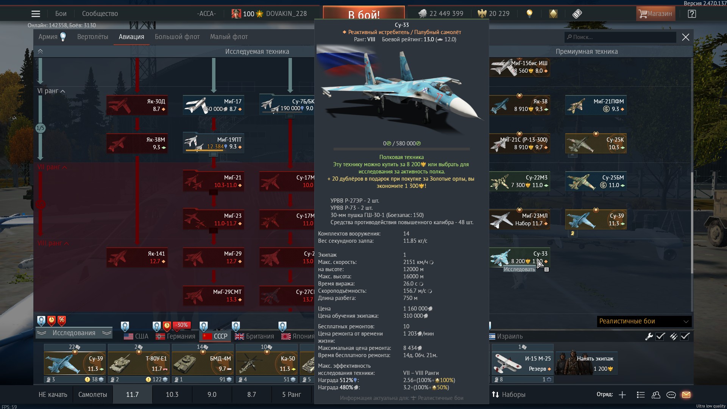Image resolution: width=727 pixels, height=409 pixels.
Task: Expand the group under Су-25К card
Action: point(573,155)
